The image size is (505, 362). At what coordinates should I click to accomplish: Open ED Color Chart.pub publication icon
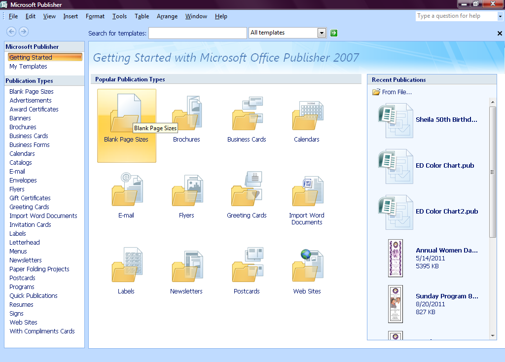tap(396, 167)
